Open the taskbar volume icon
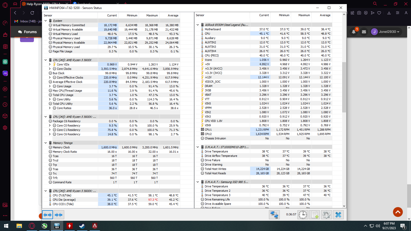Screen dimensions: 411x231 (x=378, y=226)
